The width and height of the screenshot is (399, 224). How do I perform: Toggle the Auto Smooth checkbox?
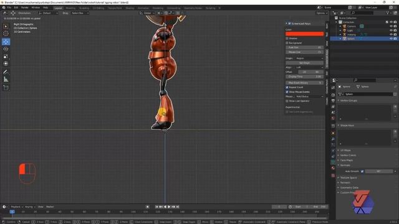362,172
